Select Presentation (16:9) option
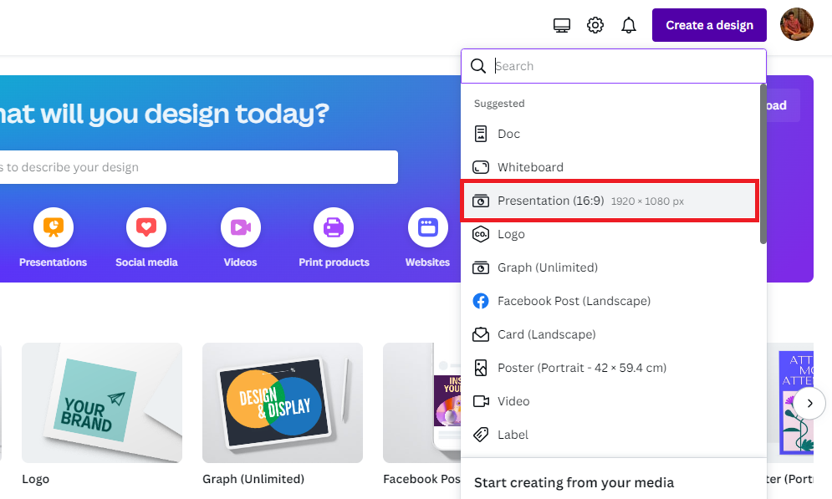The height and width of the screenshot is (499, 832). tap(610, 201)
